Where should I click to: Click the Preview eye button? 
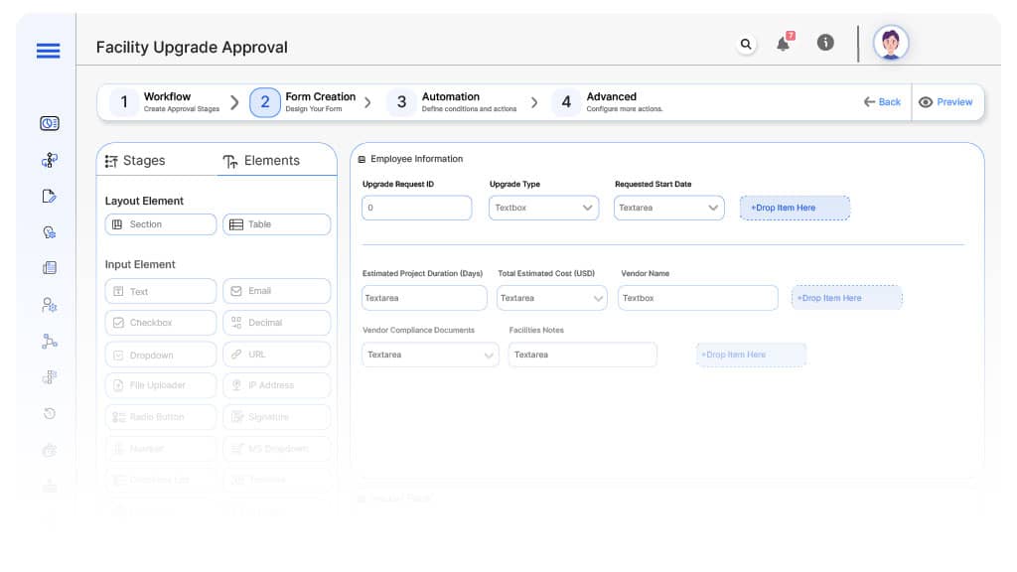pos(945,102)
